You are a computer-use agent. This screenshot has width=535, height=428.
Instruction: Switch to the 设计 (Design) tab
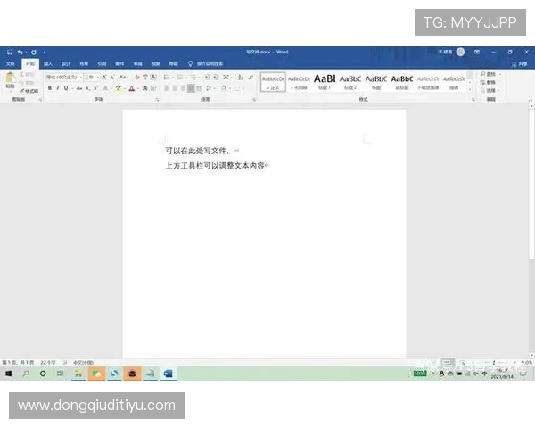point(66,64)
